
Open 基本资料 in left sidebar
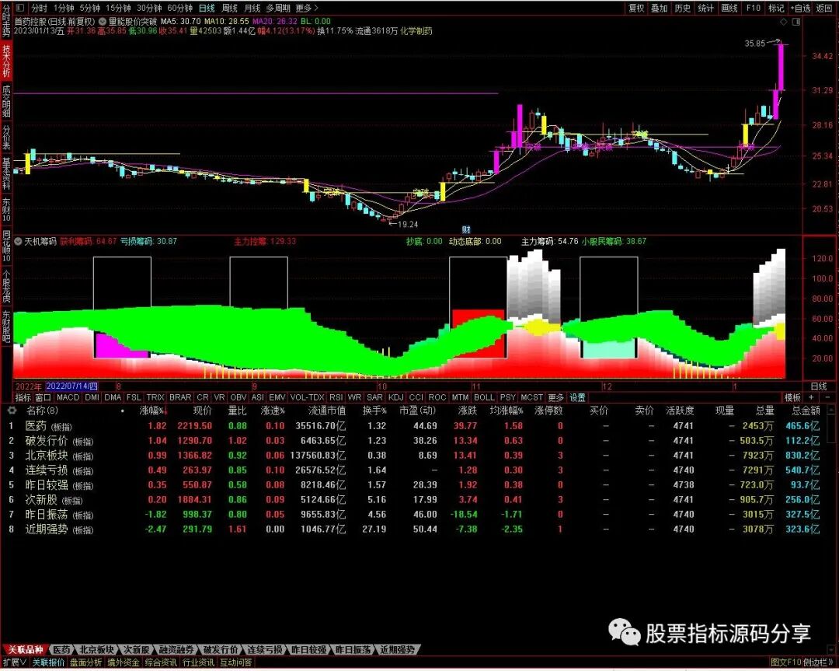(6, 174)
